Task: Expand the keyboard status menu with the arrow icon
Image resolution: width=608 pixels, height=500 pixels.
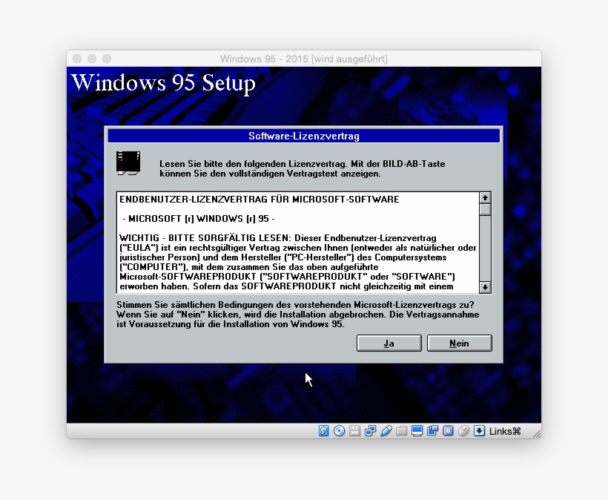Action: [479, 430]
